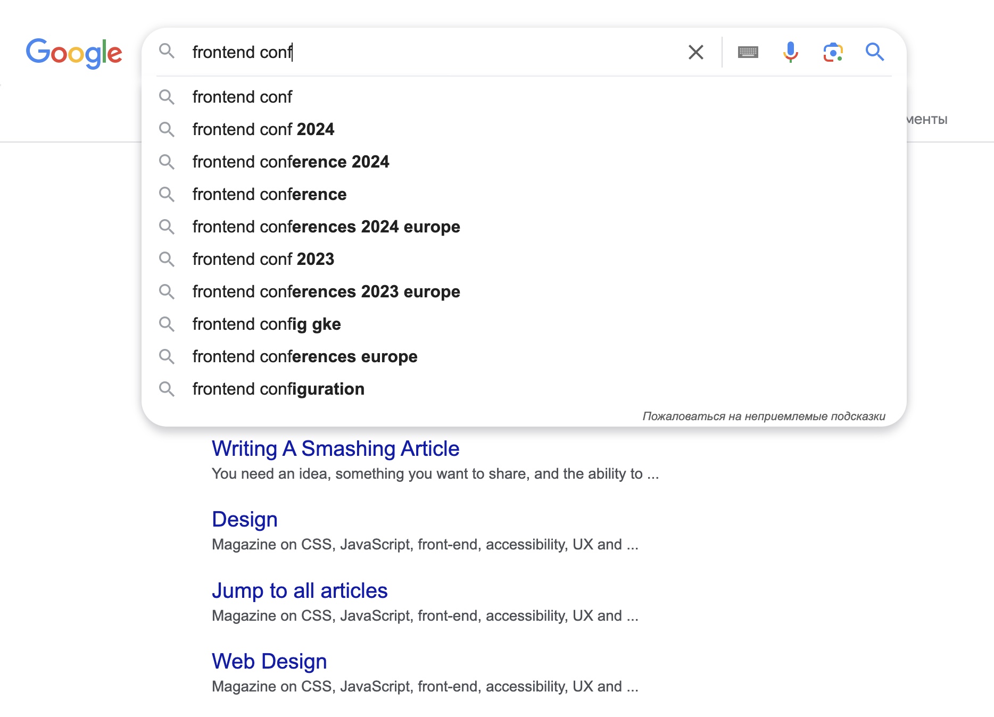Click magnifier icon beside 'frontend conferences europe'
994x717 pixels.
pyautogui.click(x=167, y=356)
